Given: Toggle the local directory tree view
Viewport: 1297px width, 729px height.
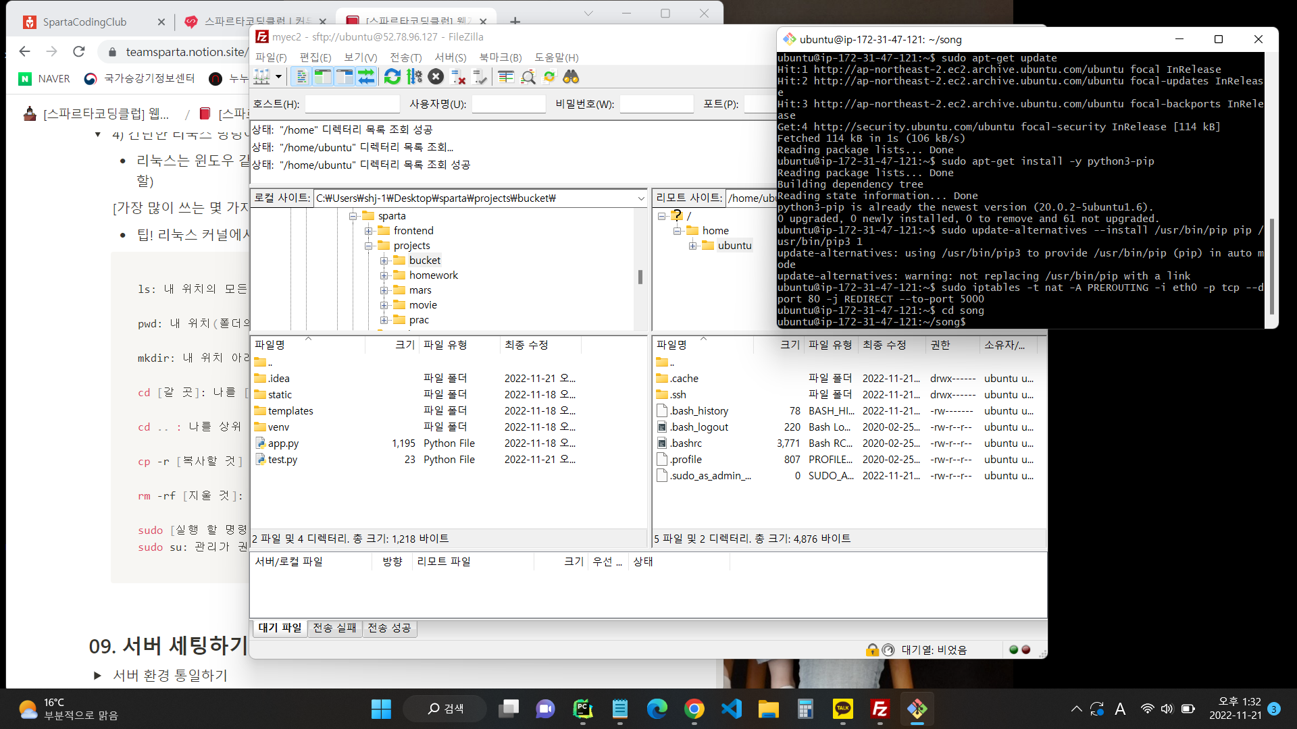Looking at the screenshot, I should click(x=323, y=77).
